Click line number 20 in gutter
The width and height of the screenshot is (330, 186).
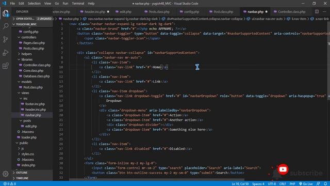pos(61,115)
